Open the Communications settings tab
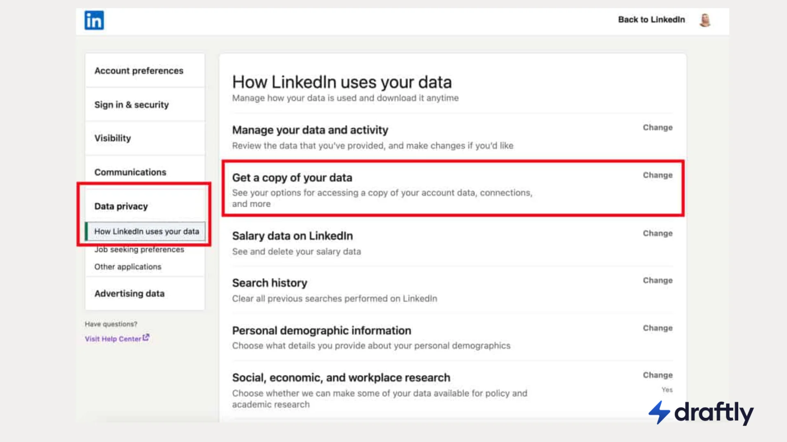Viewport: 787px width, 442px height. [130, 172]
